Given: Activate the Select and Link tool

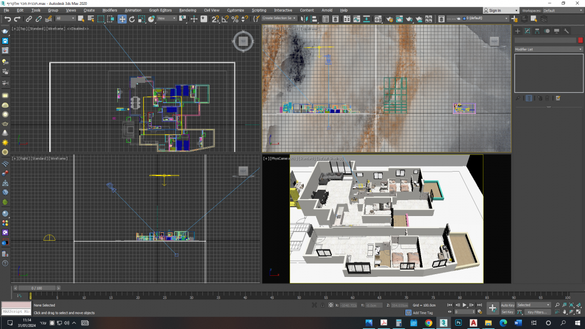Looking at the screenshot, I should tap(29, 19).
